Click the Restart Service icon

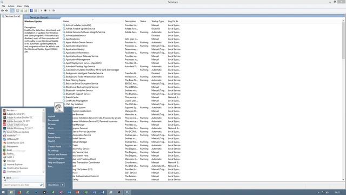54,11
